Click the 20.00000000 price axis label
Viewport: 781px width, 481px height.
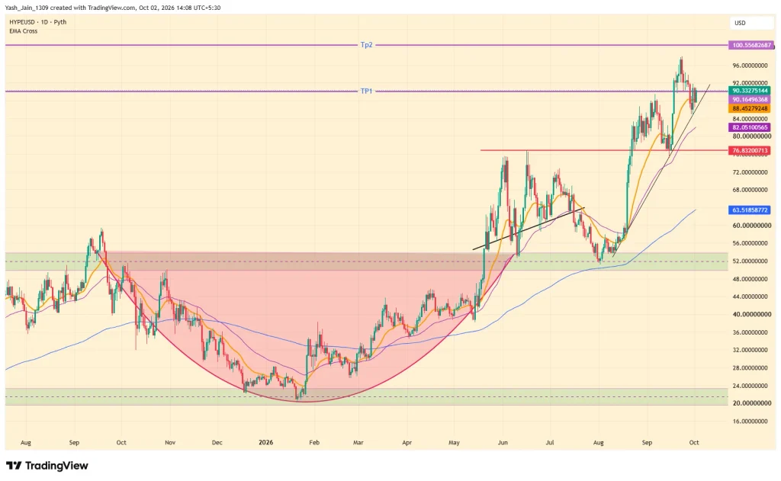[751, 403]
